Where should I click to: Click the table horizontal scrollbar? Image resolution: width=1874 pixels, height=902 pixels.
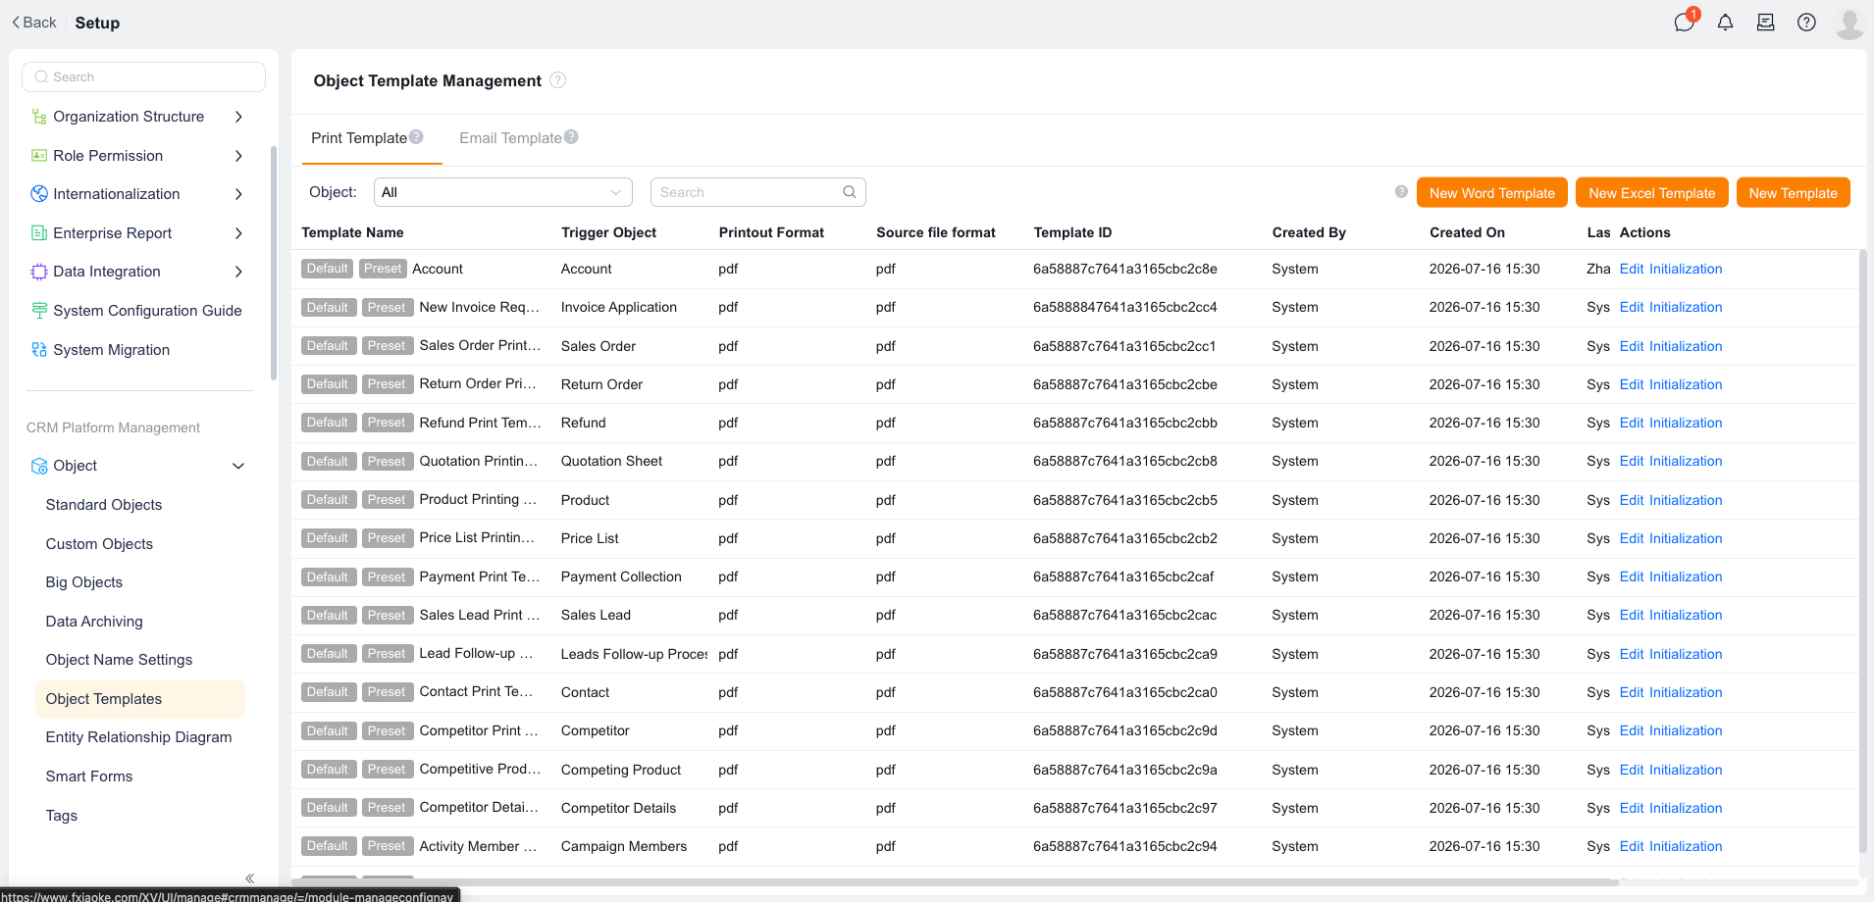pyautogui.click(x=957, y=882)
